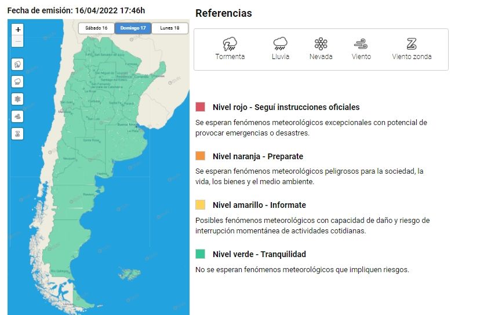This screenshot has width=491, height=315.
Task: Click the red Nivel rojo swatch
Action: click(x=201, y=107)
